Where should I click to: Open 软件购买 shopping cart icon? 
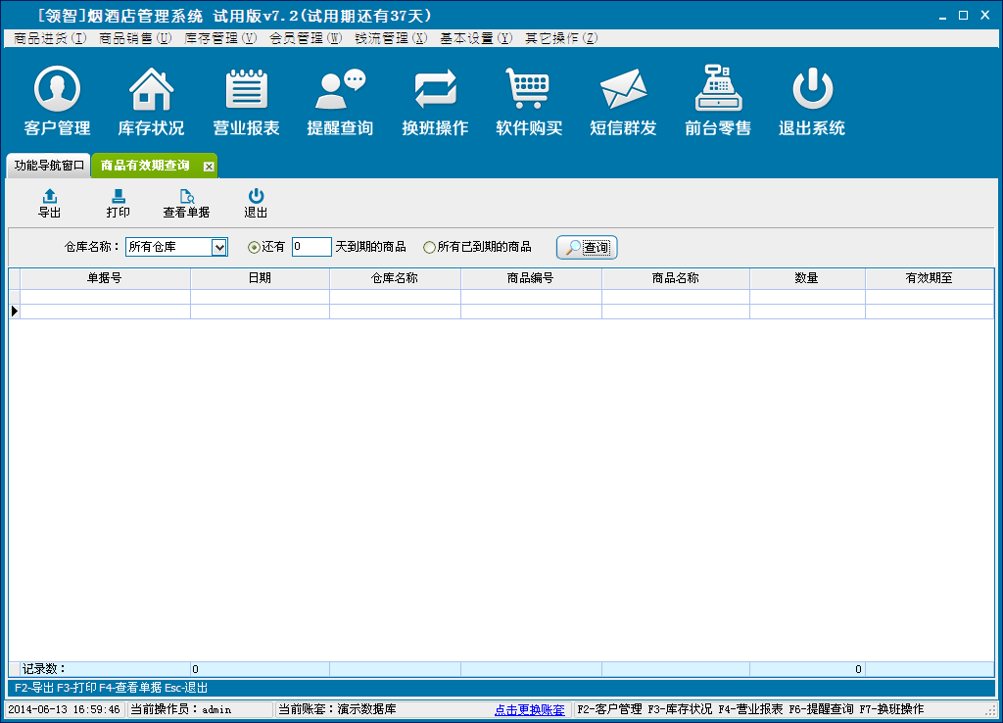[x=529, y=90]
